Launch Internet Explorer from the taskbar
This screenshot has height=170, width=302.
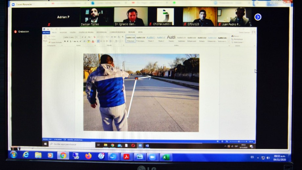point(26,155)
